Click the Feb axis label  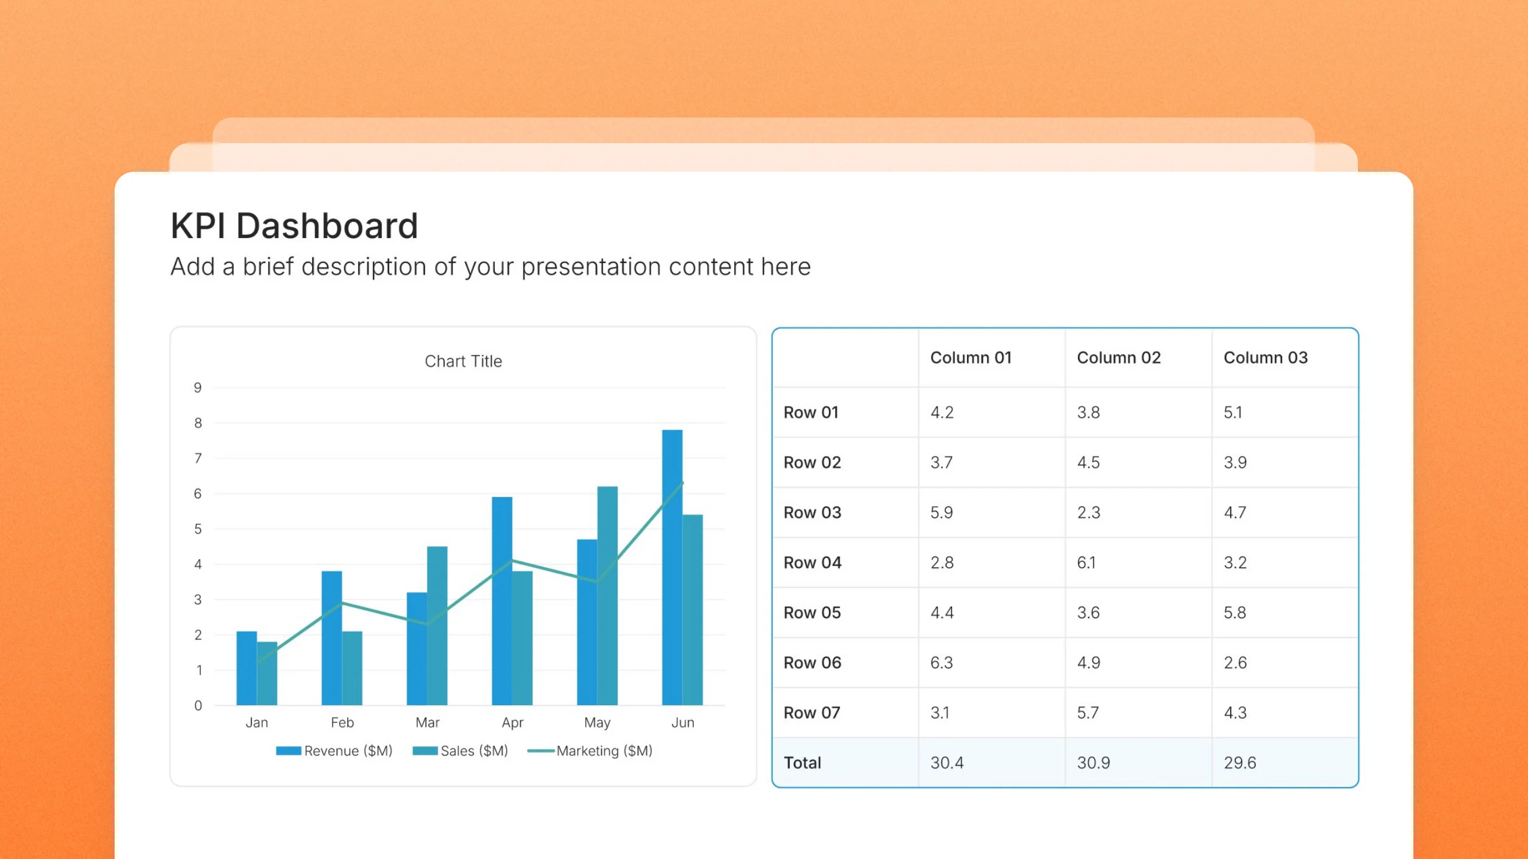click(x=342, y=722)
